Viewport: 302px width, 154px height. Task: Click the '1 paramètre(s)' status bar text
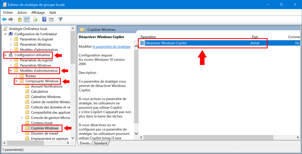(13, 149)
